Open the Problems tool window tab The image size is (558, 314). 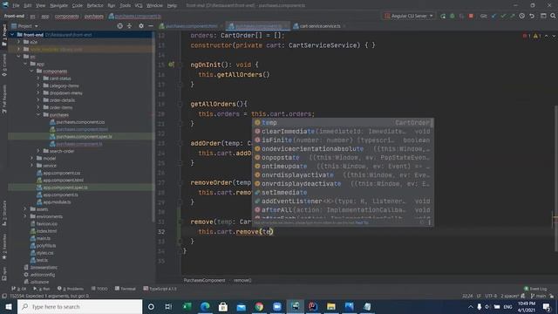point(71,289)
